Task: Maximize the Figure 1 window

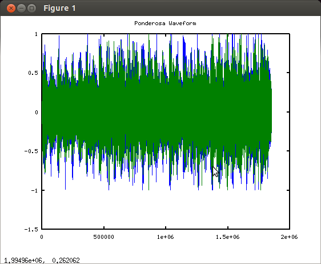Action: click(31, 9)
